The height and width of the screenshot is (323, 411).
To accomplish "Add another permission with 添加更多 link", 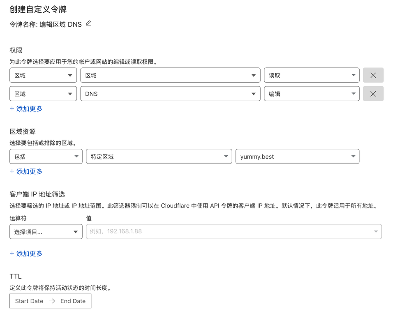I will click(x=26, y=108).
